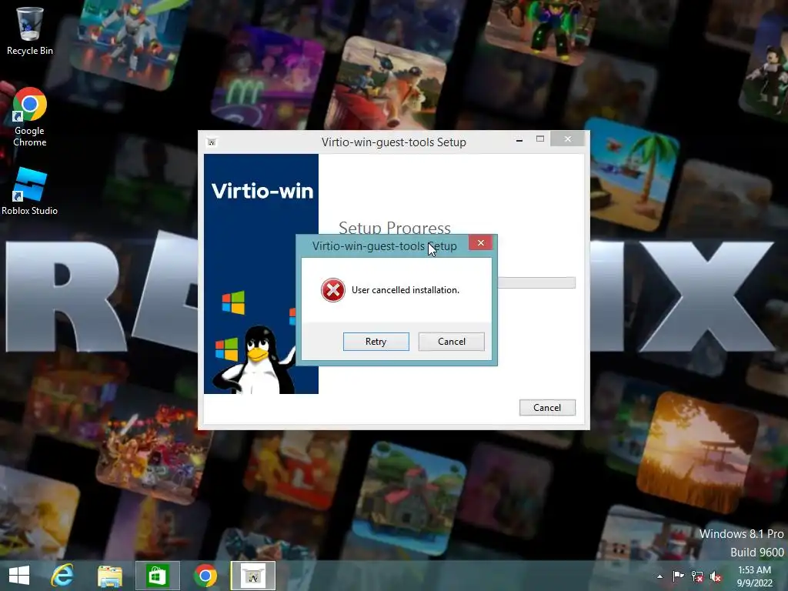Select the Google Chrome desktop shortcut
Viewport: 788px width, 591px height.
click(30, 117)
